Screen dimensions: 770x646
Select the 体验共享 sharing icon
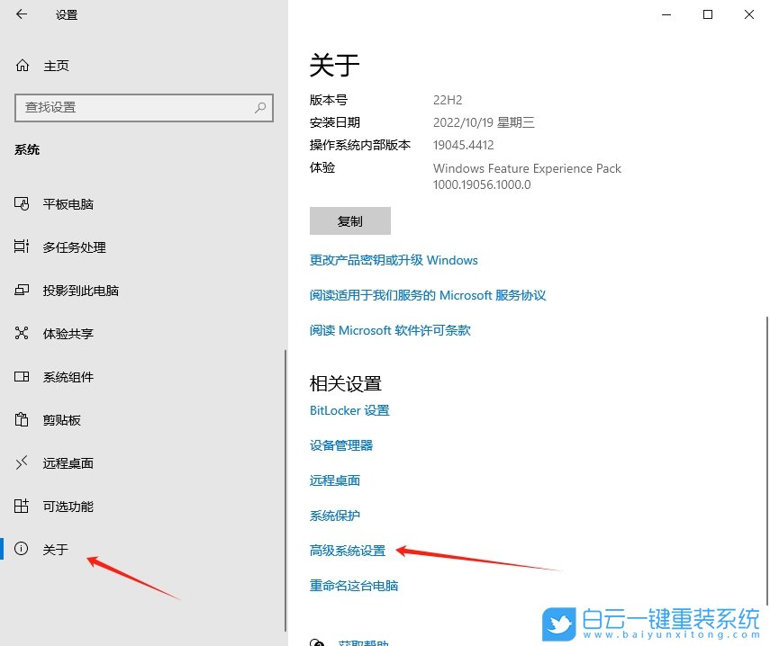coord(20,333)
